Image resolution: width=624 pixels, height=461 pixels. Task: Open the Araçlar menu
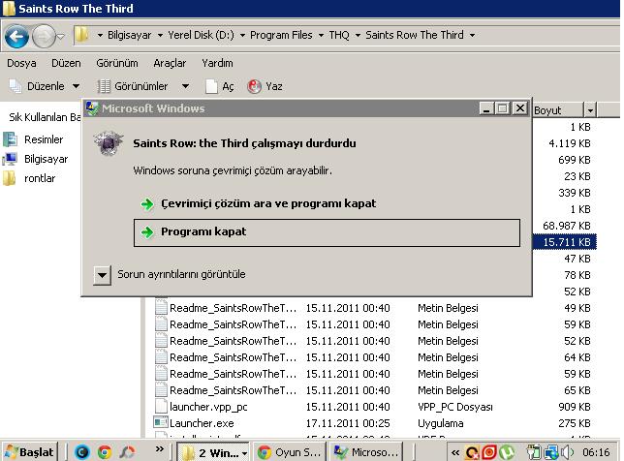[x=170, y=63]
